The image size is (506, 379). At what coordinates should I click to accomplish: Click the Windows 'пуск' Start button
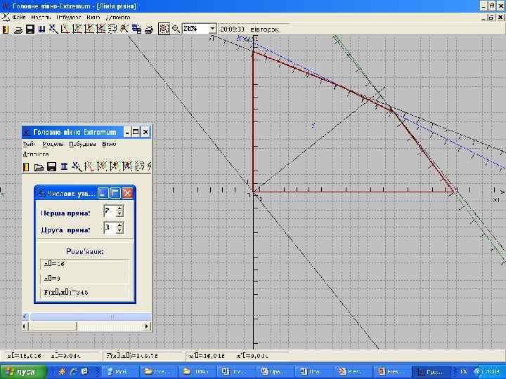[21, 371]
